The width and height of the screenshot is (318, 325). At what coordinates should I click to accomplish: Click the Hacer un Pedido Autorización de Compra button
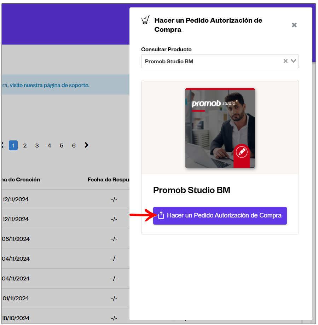coord(220,216)
